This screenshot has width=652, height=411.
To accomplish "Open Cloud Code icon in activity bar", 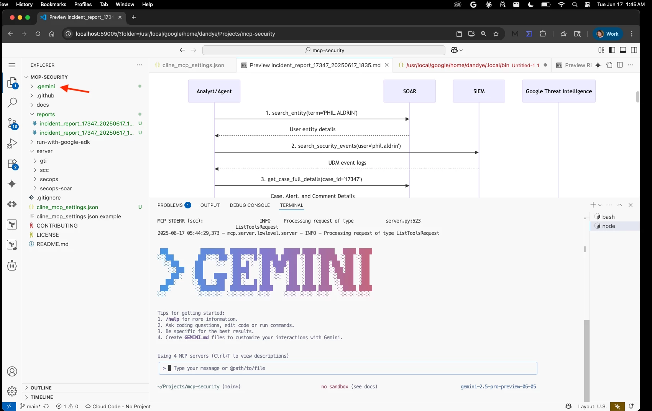I will pyautogui.click(x=12, y=204).
